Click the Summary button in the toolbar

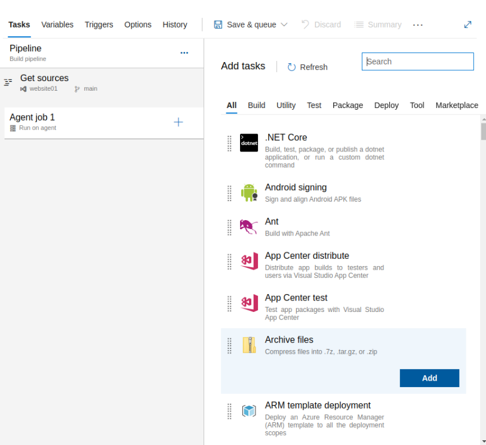point(378,24)
